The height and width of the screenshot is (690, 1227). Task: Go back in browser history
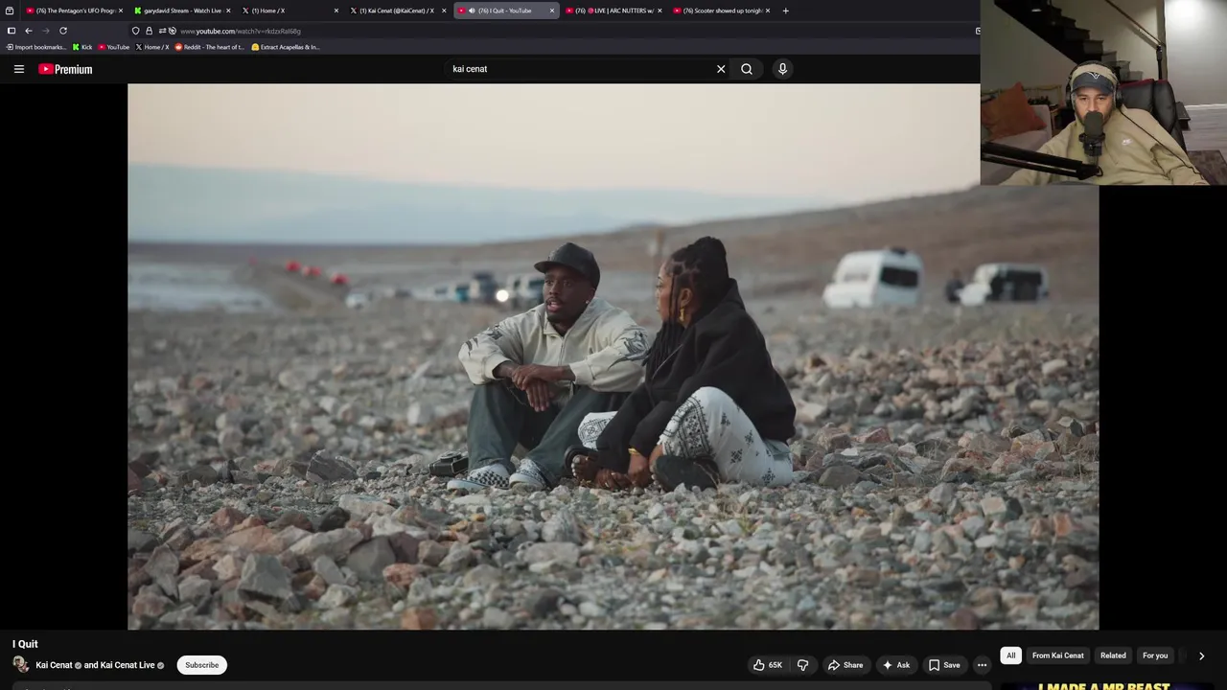click(x=28, y=31)
